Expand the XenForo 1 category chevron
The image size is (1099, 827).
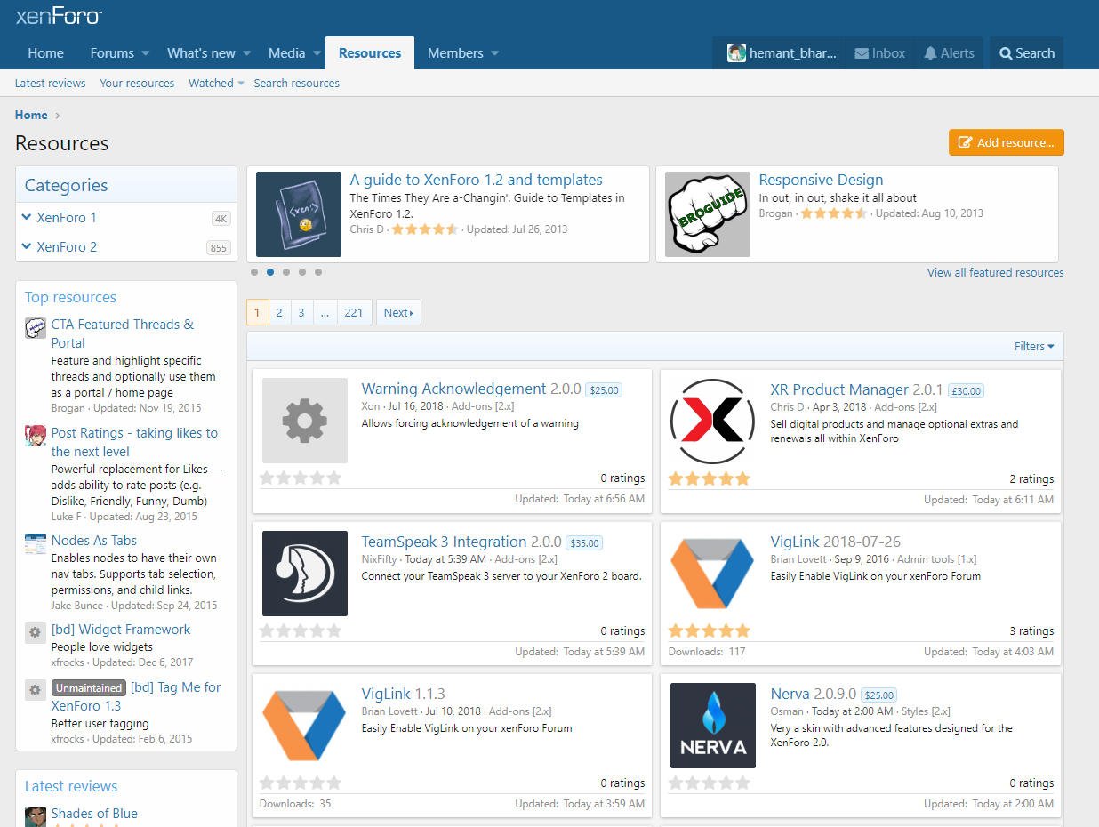click(26, 218)
